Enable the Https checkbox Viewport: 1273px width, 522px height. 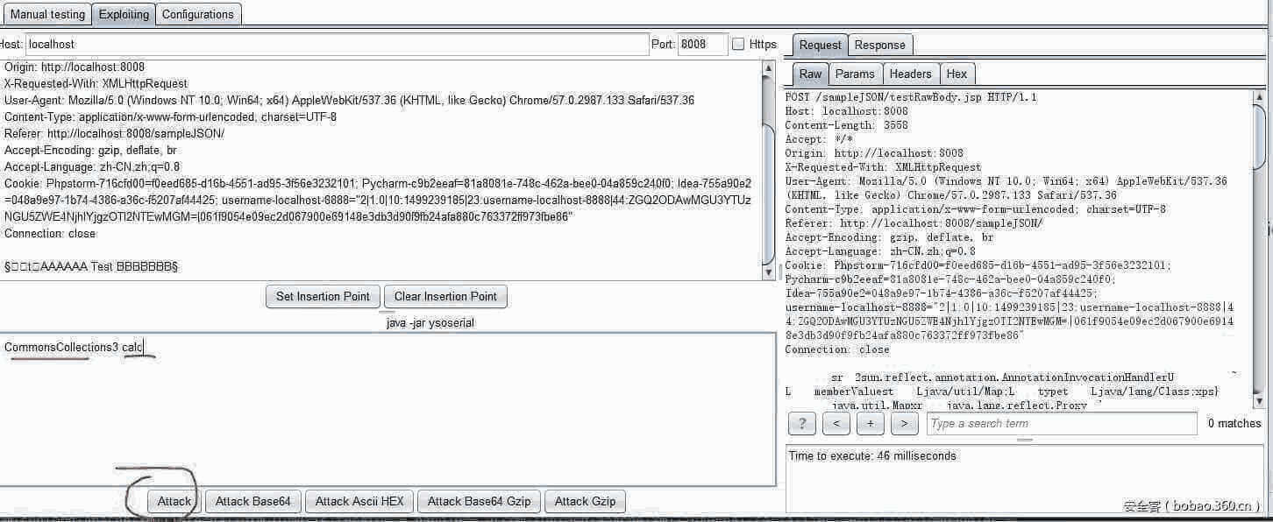coord(738,44)
